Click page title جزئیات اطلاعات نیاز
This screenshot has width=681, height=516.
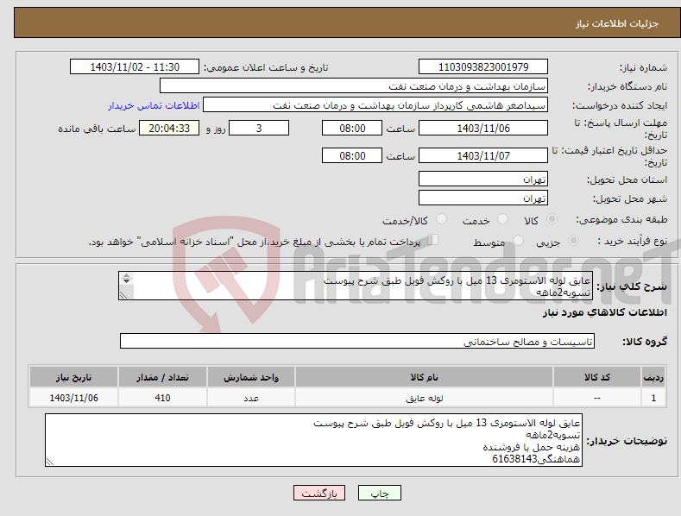tap(617, 23)
